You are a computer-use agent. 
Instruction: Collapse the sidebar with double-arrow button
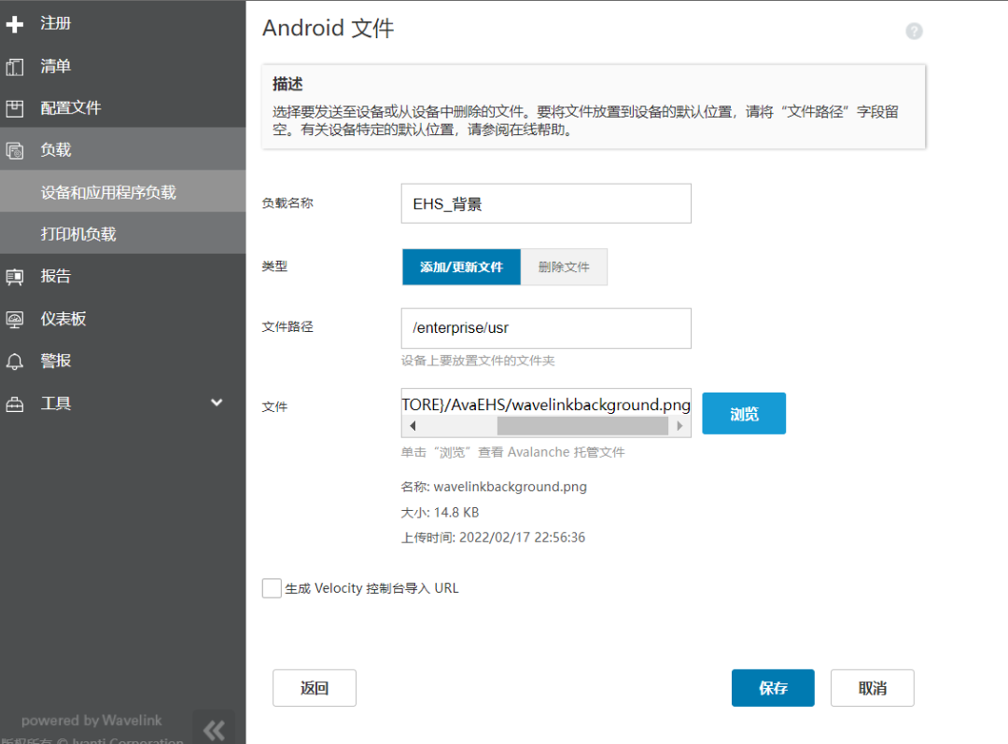click(214, 728)
